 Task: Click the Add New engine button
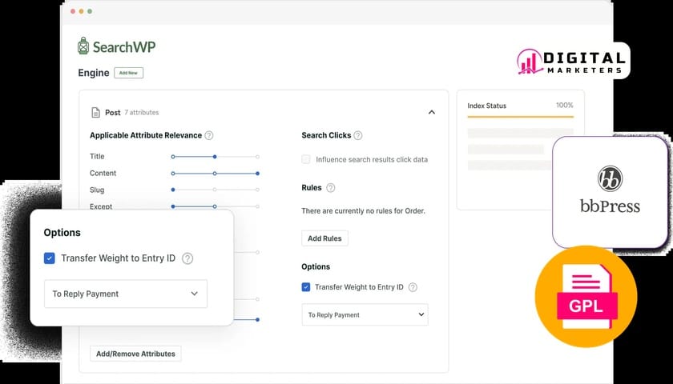128,73
